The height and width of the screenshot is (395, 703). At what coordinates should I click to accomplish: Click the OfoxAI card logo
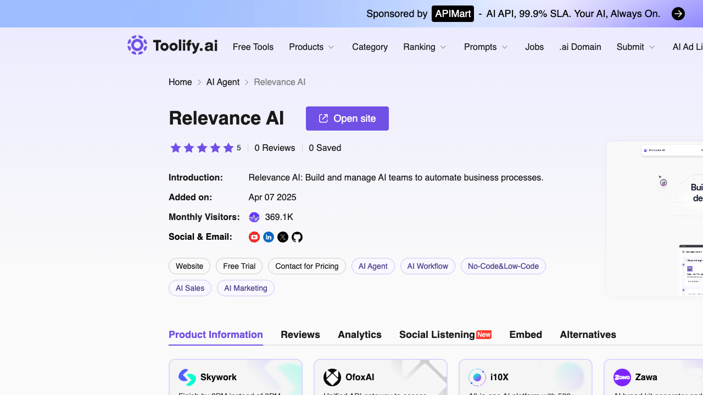click(x=332, y=377)
